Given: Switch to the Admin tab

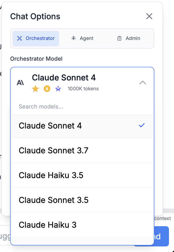Looking at the screenshot, I should click(x=129, y=38).
